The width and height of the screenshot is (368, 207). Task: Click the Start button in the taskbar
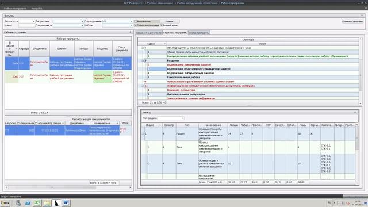pyautogui.click(x=5, y=203)
